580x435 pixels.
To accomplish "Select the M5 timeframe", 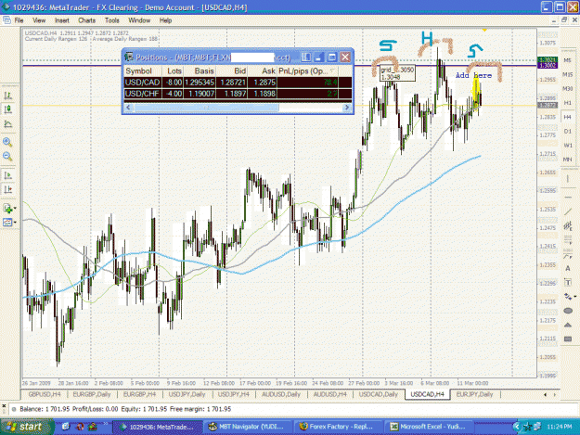I will (x=567, y=60).
